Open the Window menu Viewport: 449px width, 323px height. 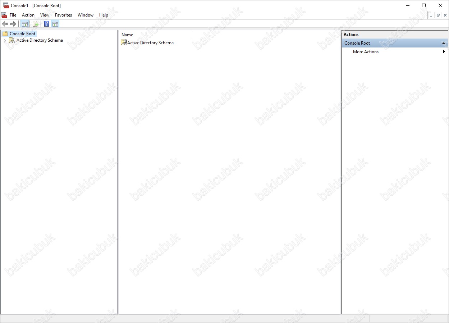point(86,15)
